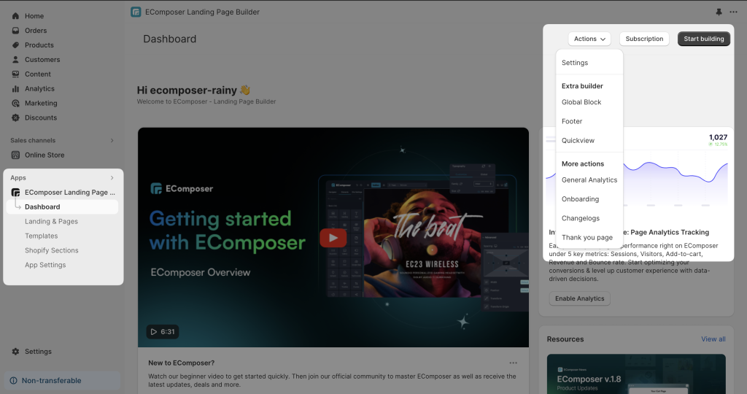Expand the Sales channels section
The width and height of the screenshot is (747, 394).
112,141
